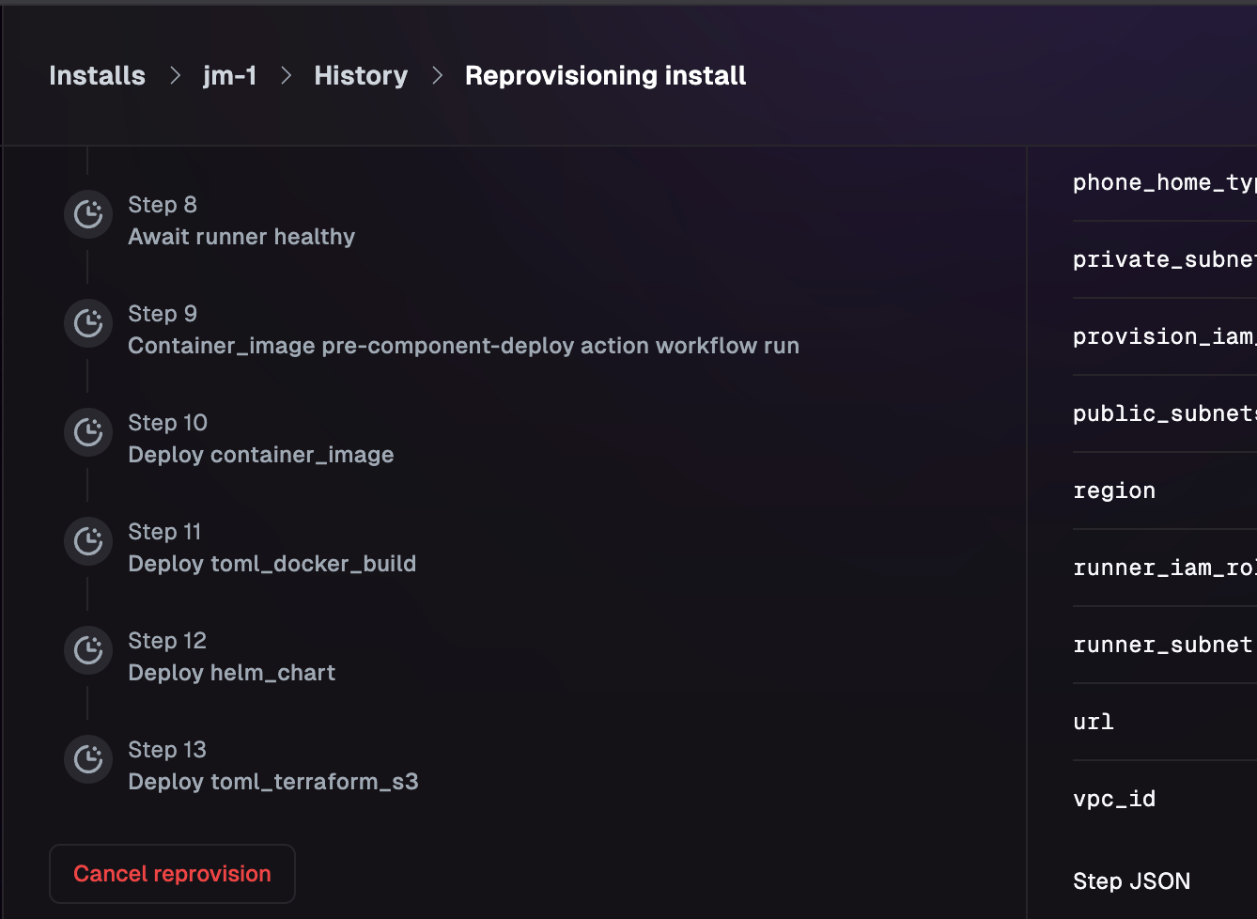Open Container_image pre-component-deploy action workflow run step
1257x919 pixels.
point(463,330)
